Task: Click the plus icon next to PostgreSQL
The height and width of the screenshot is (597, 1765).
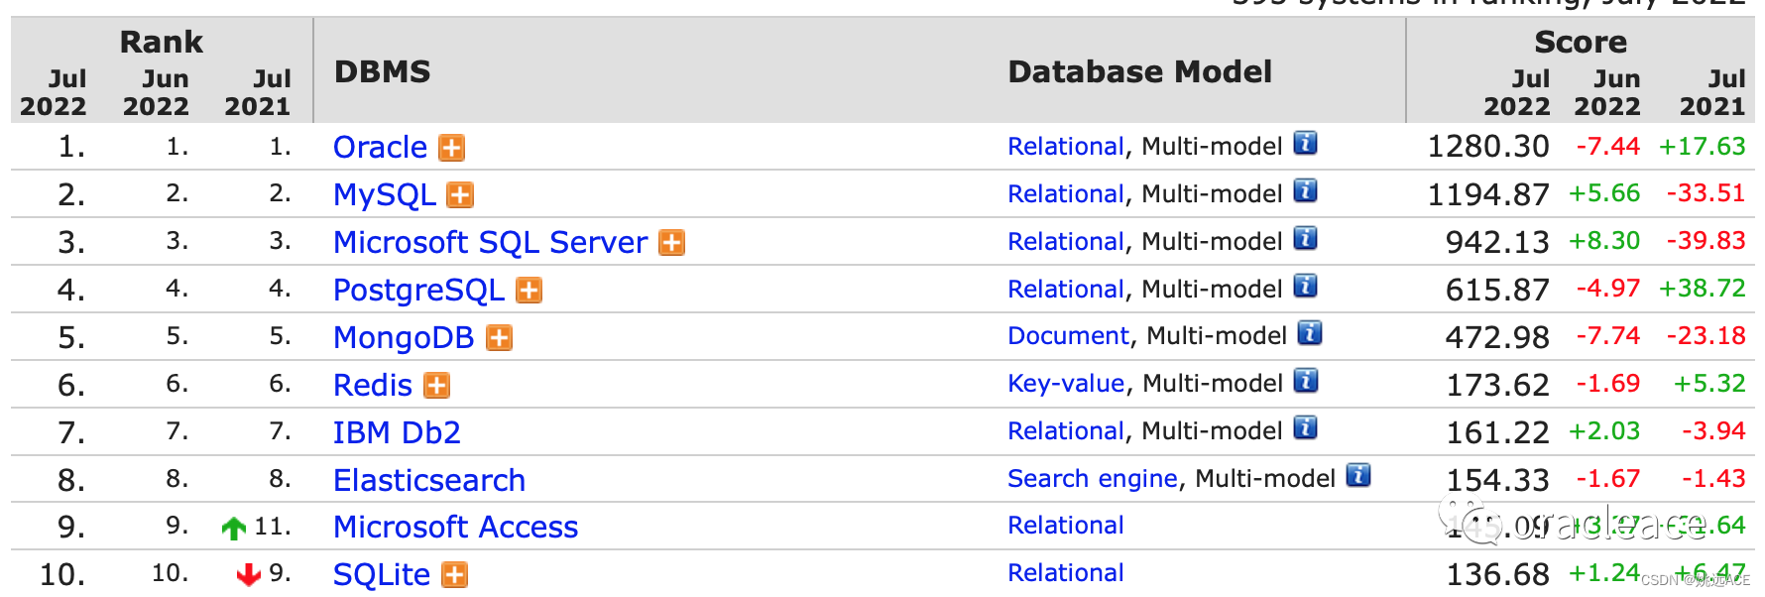Action: pos(529,291)
